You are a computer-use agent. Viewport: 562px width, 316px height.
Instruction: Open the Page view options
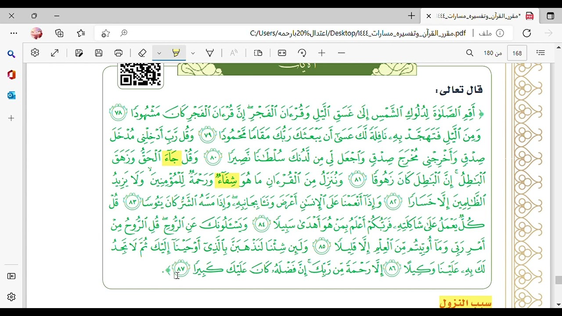pyautogui.click(x=258, y=53)
